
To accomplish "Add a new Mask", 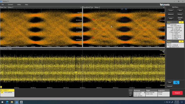I will [171, 18].
